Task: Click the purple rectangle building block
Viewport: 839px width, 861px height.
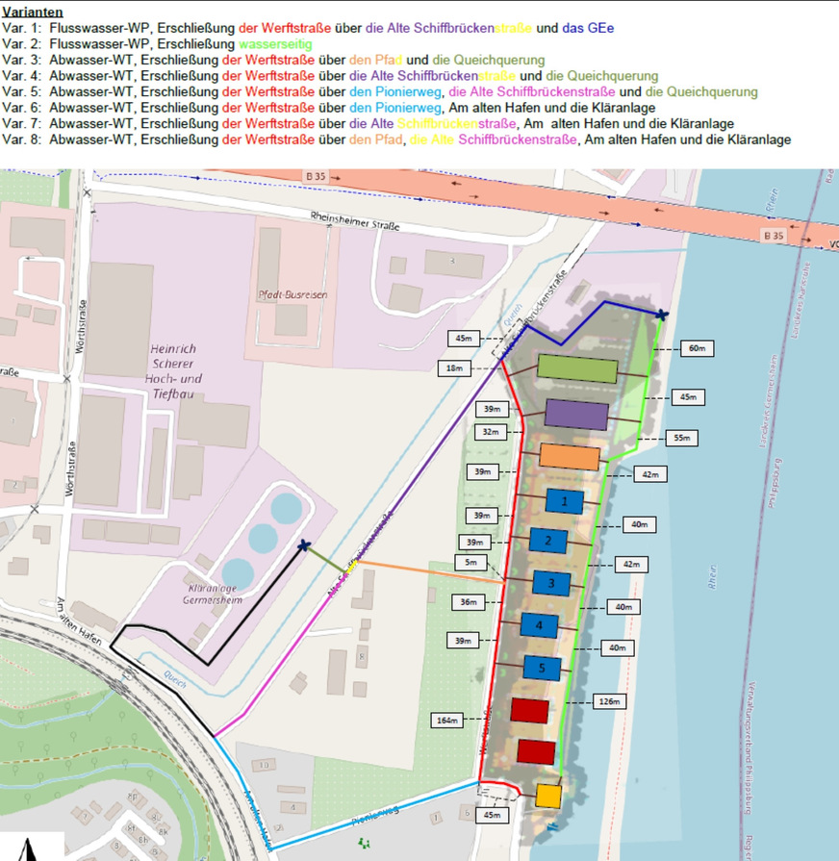Action: 576,414
